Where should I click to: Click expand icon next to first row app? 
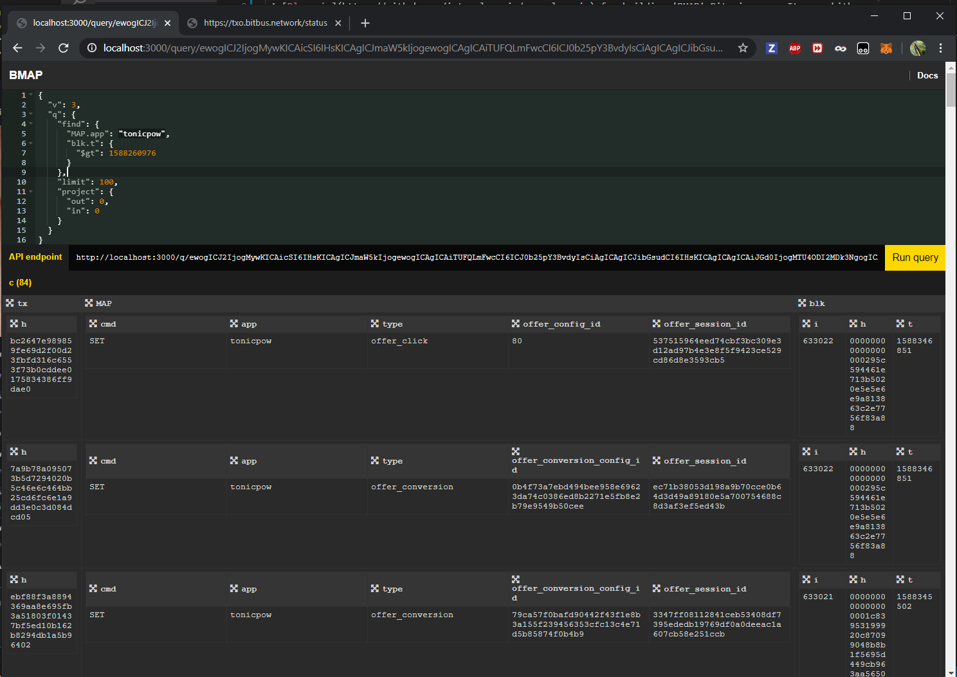pyautogui.click(x=234, y=323)
